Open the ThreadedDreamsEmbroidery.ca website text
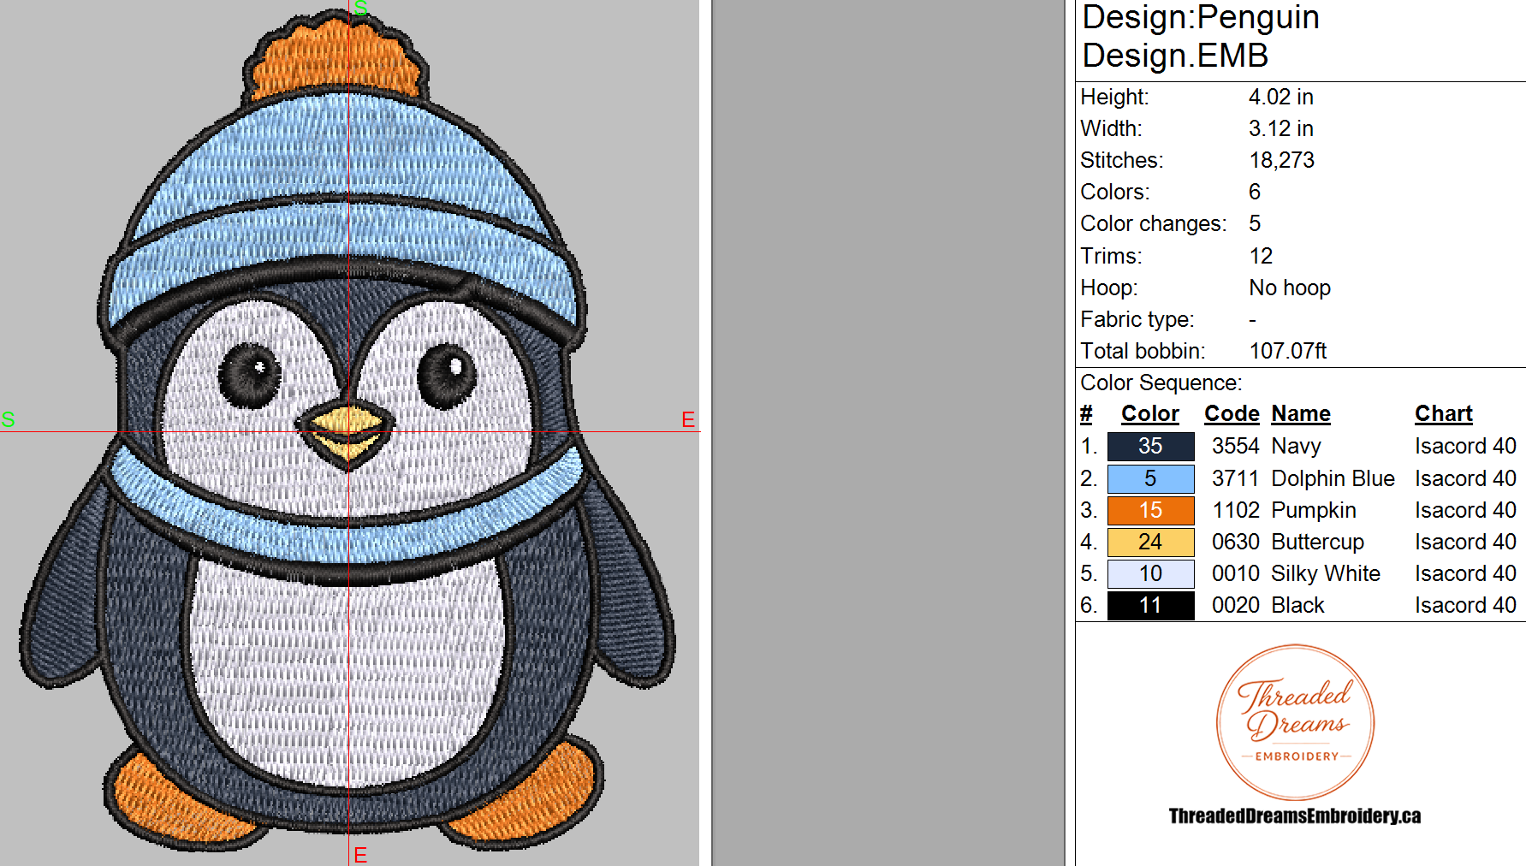This screenshot has height=866, width=1526. coord(1295,816)
